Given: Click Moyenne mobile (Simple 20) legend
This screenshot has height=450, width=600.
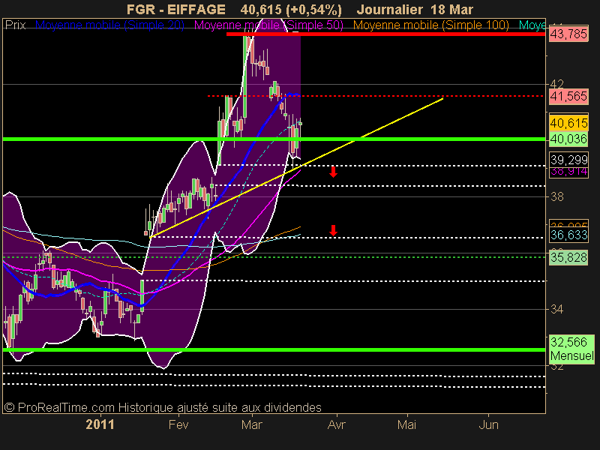Looking at the screenshot, I should coord(109,25).
